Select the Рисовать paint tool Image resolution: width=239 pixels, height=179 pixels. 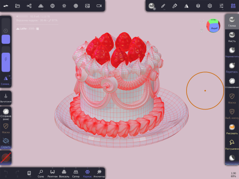tap(232, 129)
